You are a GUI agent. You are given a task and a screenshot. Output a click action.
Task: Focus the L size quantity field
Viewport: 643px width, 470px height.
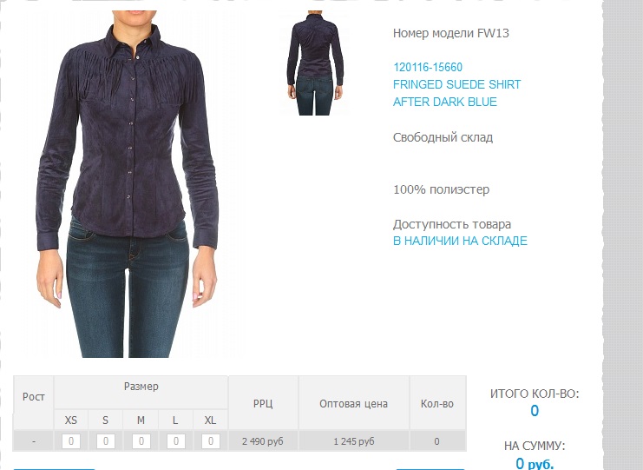[x=176, y=441]
